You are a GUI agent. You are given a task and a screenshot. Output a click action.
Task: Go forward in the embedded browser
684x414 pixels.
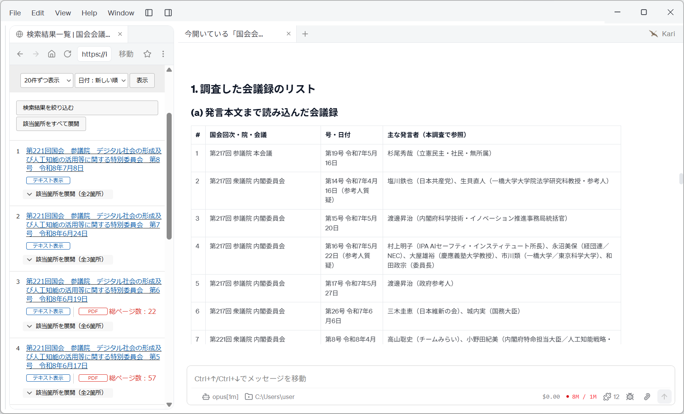point(36,54)
